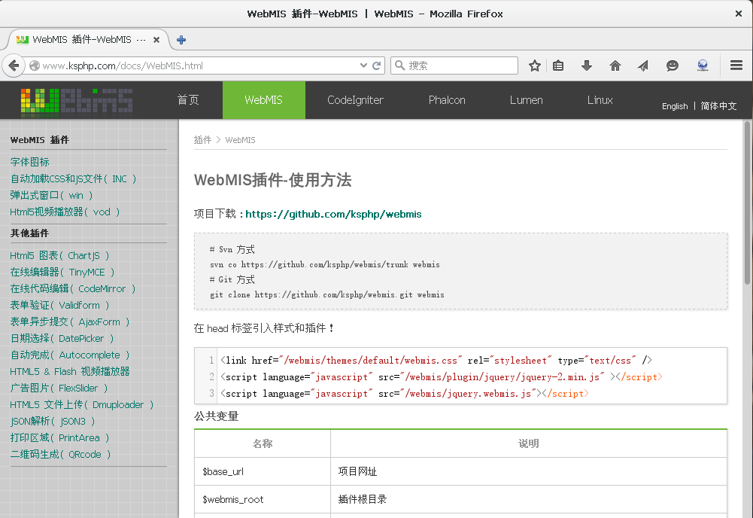753x518 pixels.
Task: Open the chat smiley bubble icon
Action: pyautogui.click(x=673, y=66)
